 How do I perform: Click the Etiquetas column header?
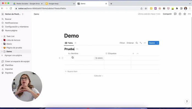(111, 54)
